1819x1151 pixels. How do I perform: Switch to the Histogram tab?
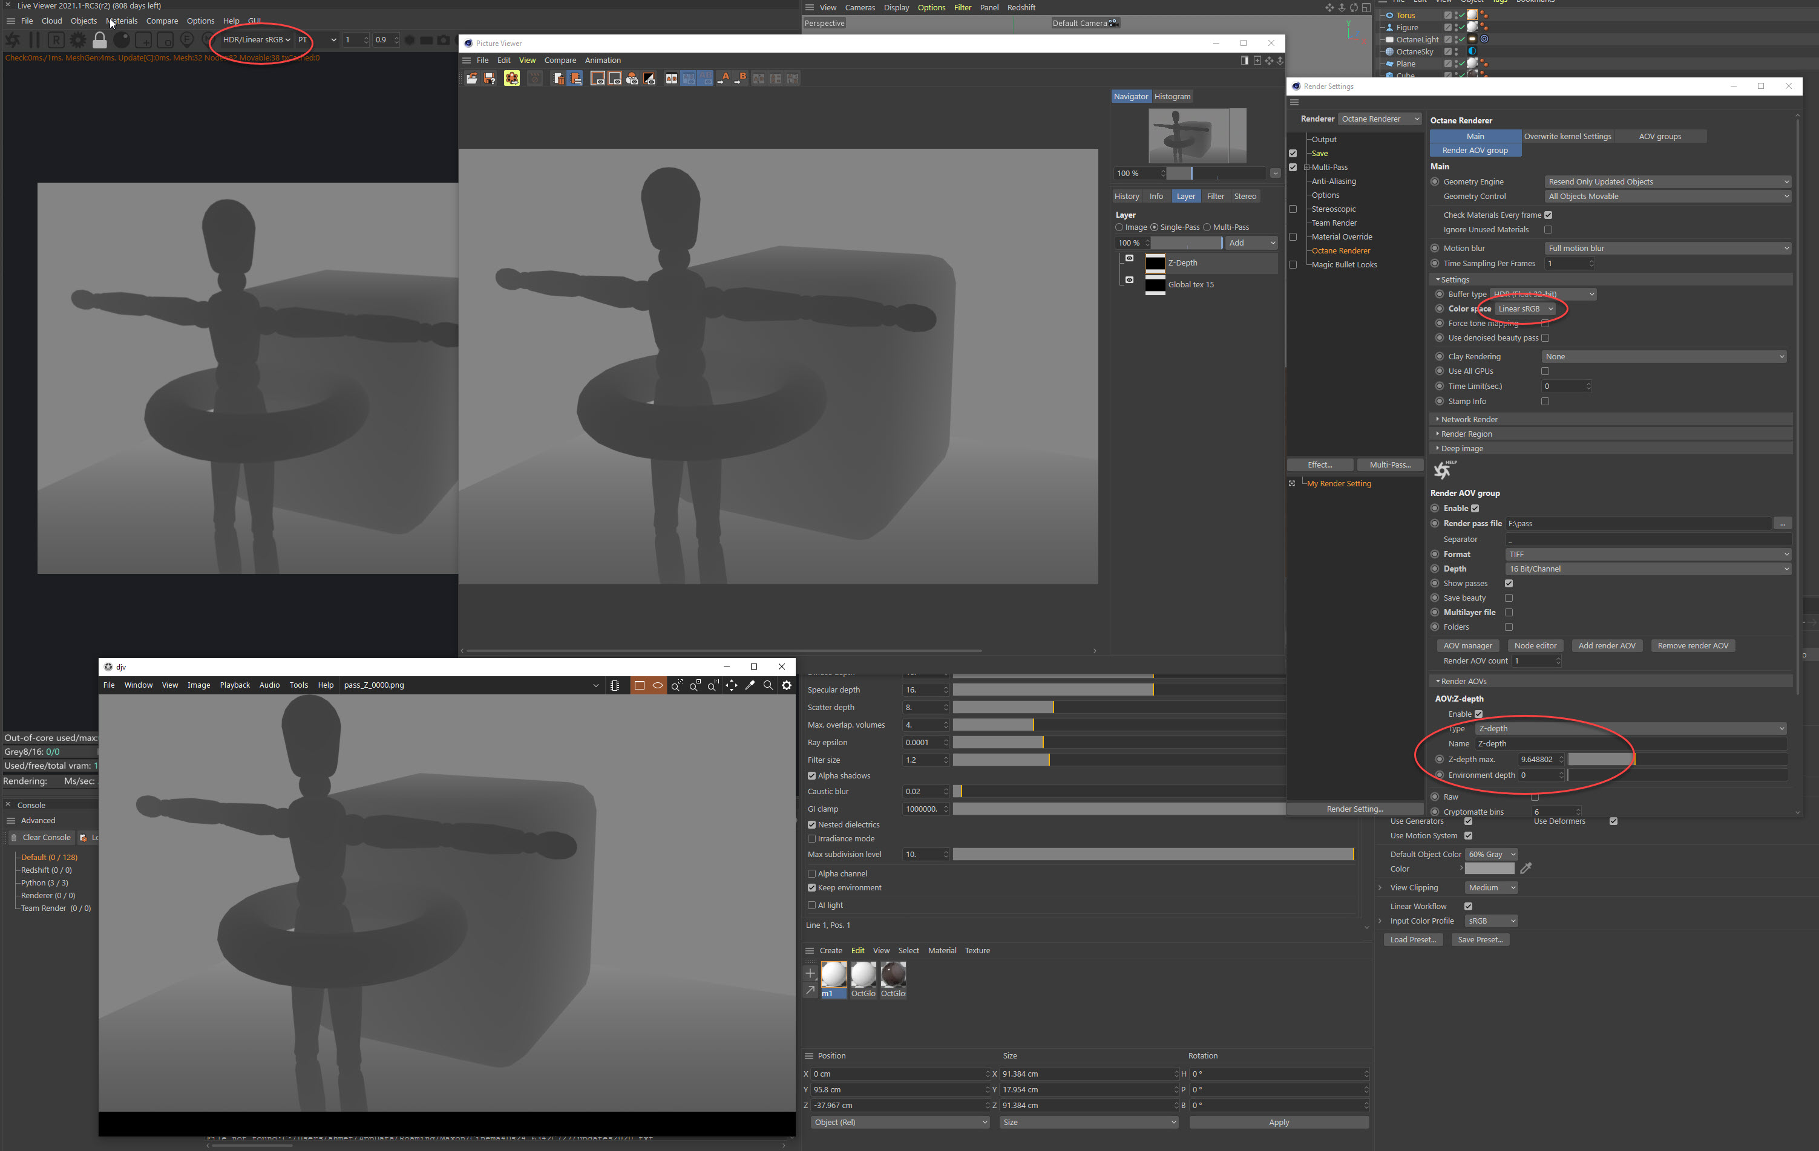click(1172, 97)
